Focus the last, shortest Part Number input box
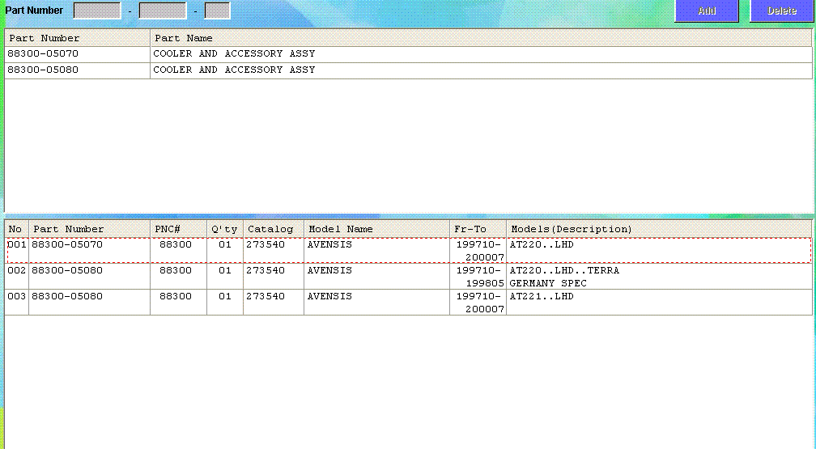Screen dimensions: 816x449 click(x=217, y=11)
